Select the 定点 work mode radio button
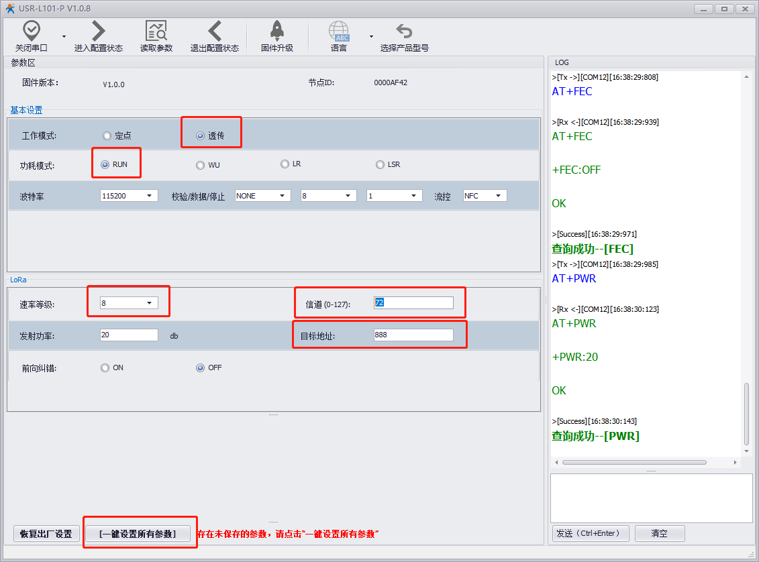This screenshot has height=562, width=759. point(107,135)
